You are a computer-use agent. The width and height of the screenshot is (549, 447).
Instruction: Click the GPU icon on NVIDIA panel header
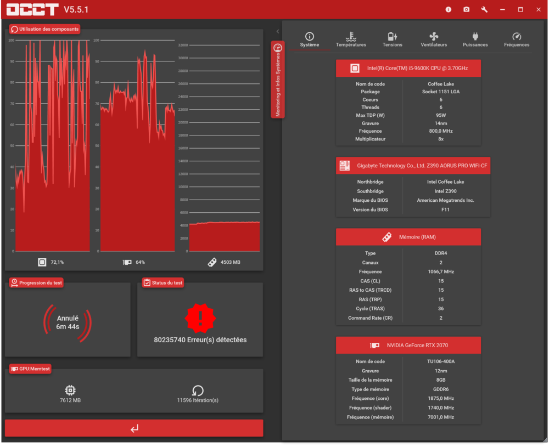point(376,345)
